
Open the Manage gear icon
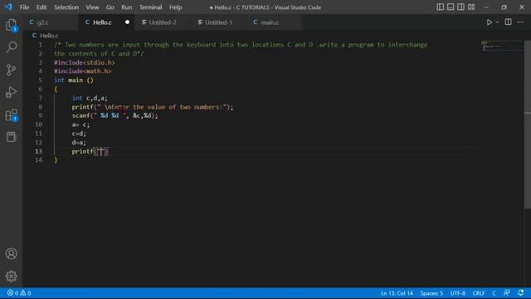point(11,276)
